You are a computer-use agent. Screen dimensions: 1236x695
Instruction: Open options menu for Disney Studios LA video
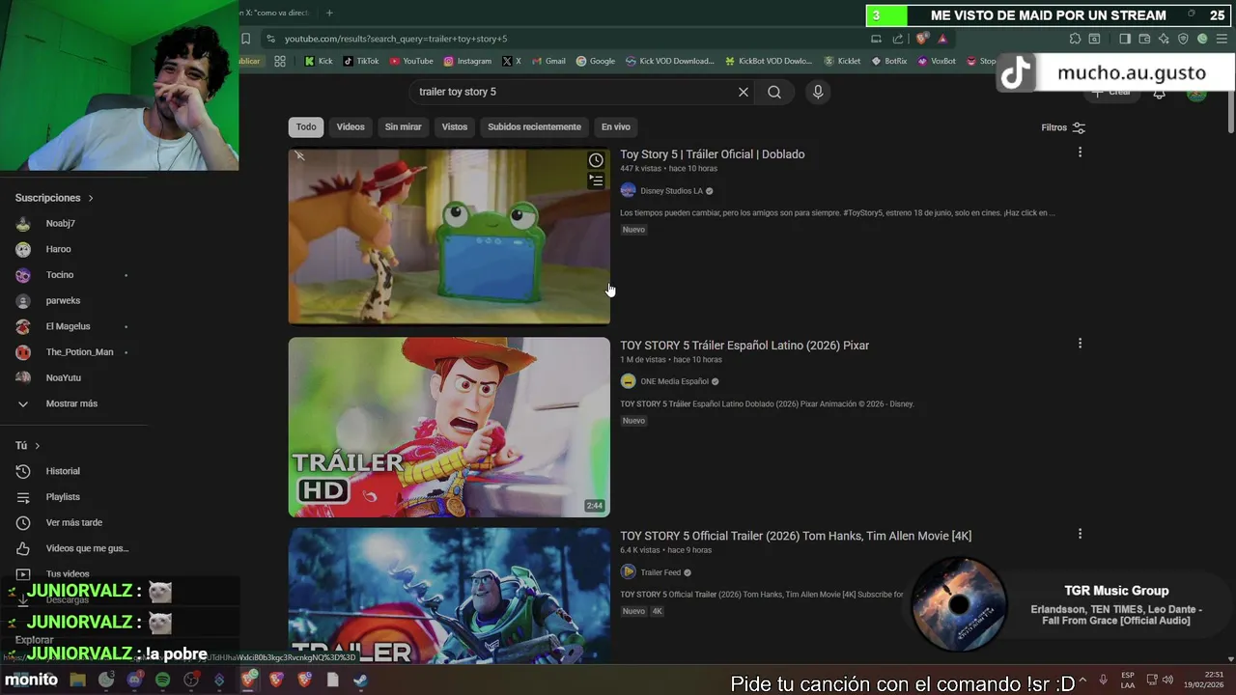pyautogui.click(x=1080, y=153)
